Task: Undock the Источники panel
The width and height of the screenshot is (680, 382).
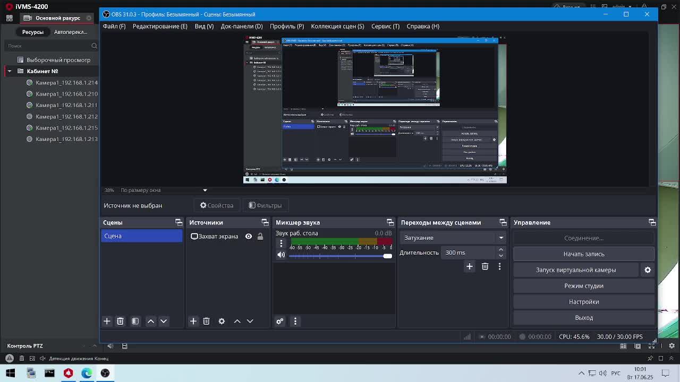Action: pyautogui.click(x=265, y=222)
